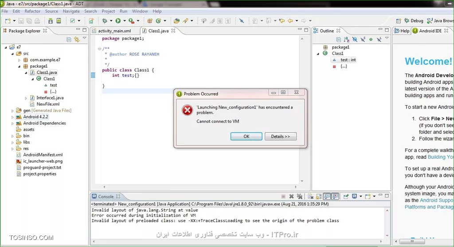Click the Lint check toolbar icon
454x247 pixels.
(72, 21)
